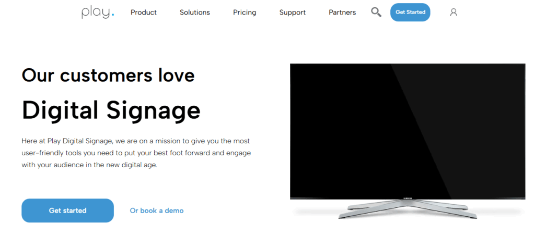535x248 pixels.
Task: Click the Play logo in the header
Action: 98,13
